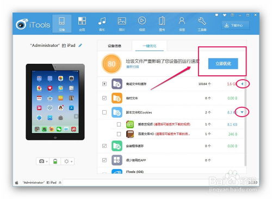Click the battery icon below iPad image
This screenshot has width=272, height=199.
tap(55, 161)
